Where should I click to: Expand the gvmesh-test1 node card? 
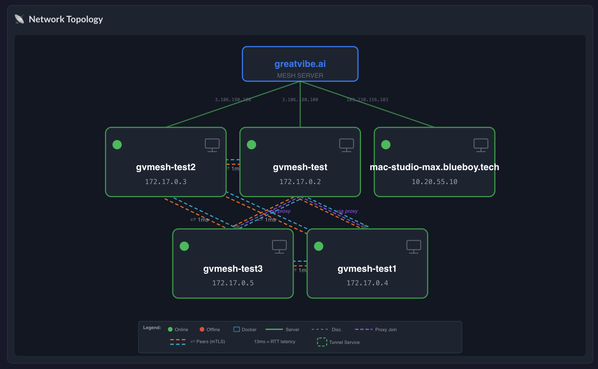(367, 263)
